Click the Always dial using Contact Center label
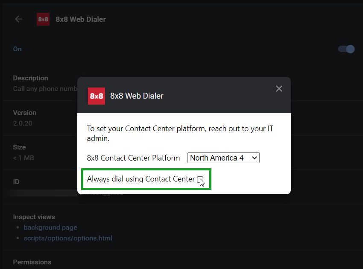 141,179
